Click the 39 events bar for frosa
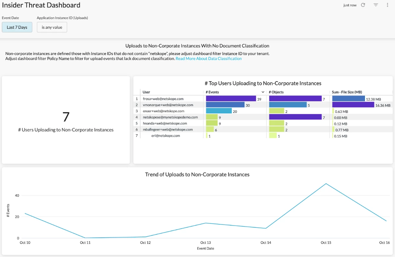The height and width of the screenshot is (257, 395). click(231, 98)
